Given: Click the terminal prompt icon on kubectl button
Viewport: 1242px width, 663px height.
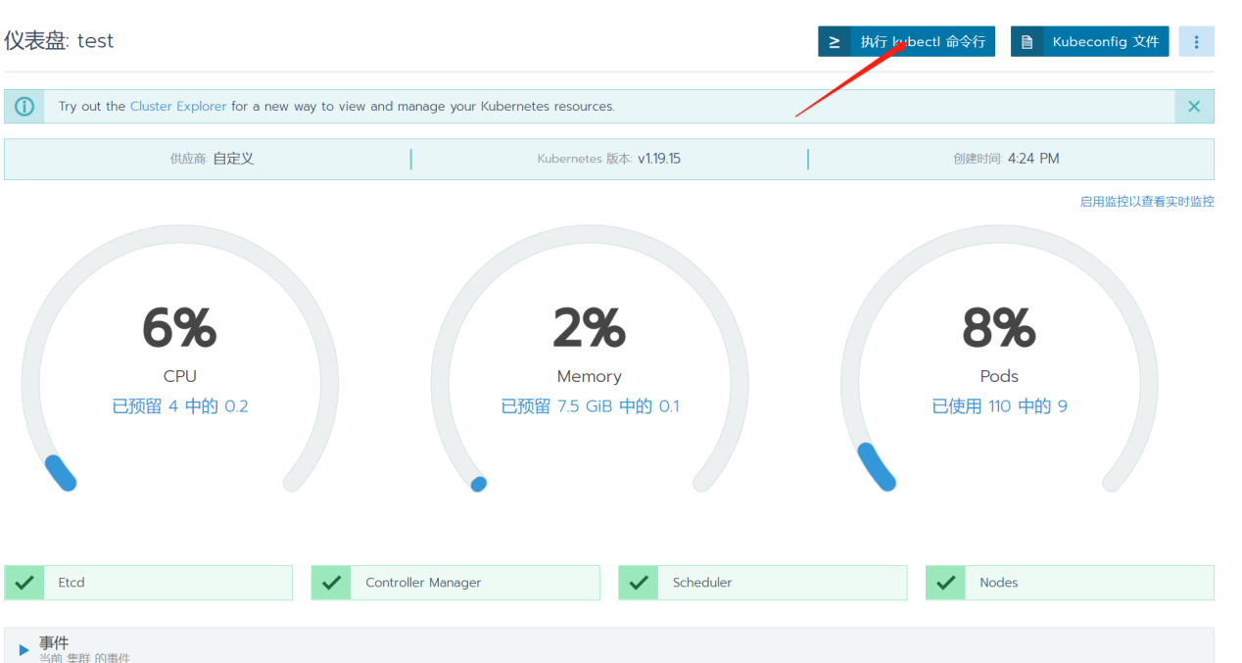Looking at the screenshot, I should [835, 41].
